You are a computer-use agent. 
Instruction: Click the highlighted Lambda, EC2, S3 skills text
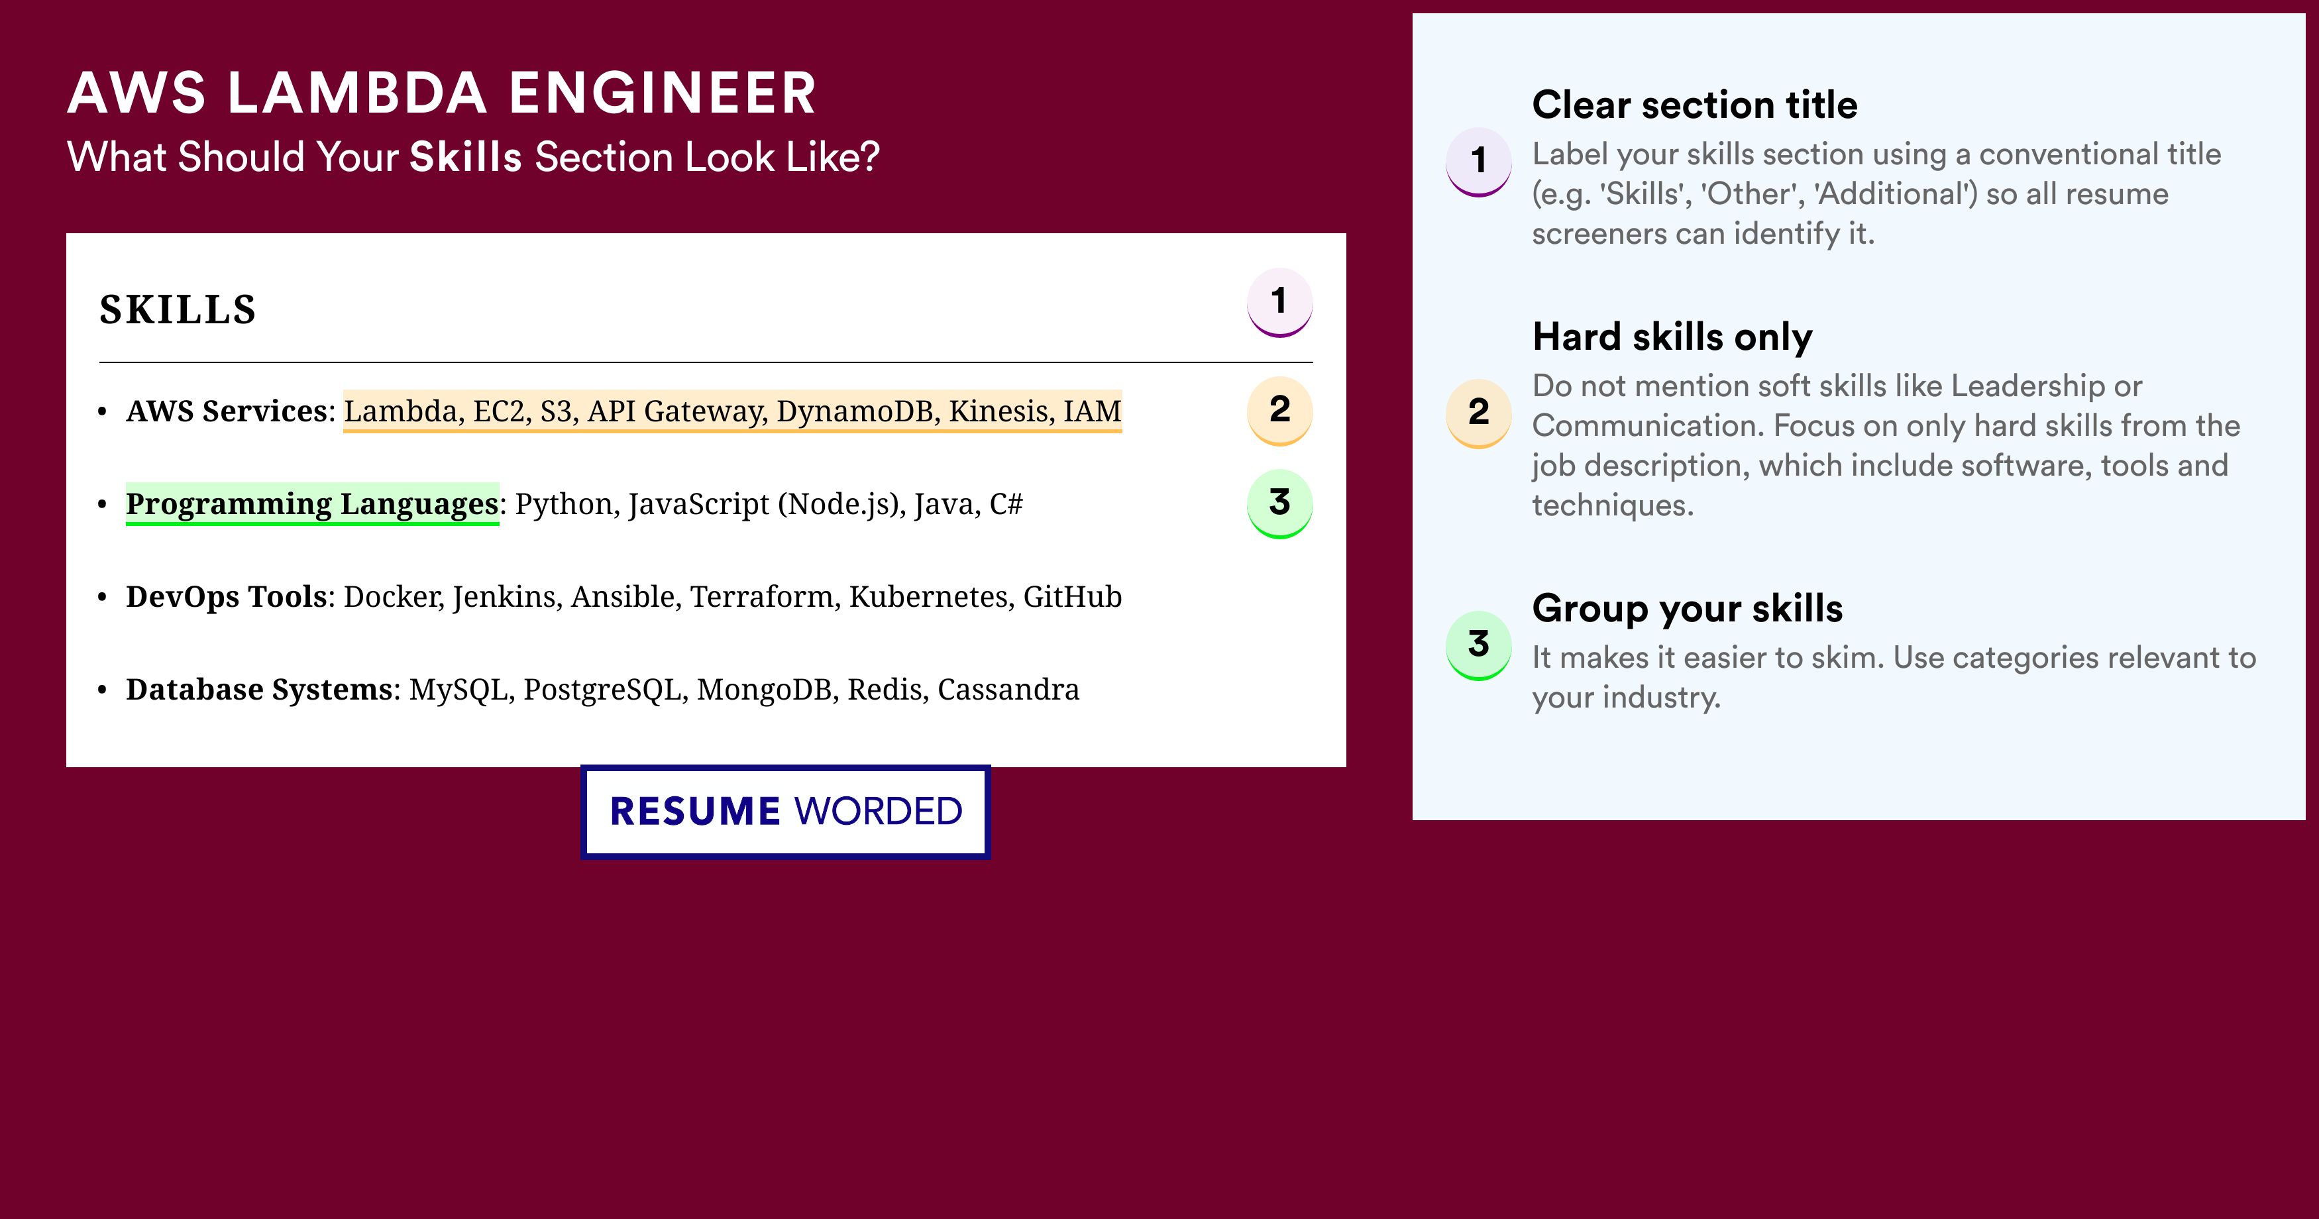tap(733, 411)
